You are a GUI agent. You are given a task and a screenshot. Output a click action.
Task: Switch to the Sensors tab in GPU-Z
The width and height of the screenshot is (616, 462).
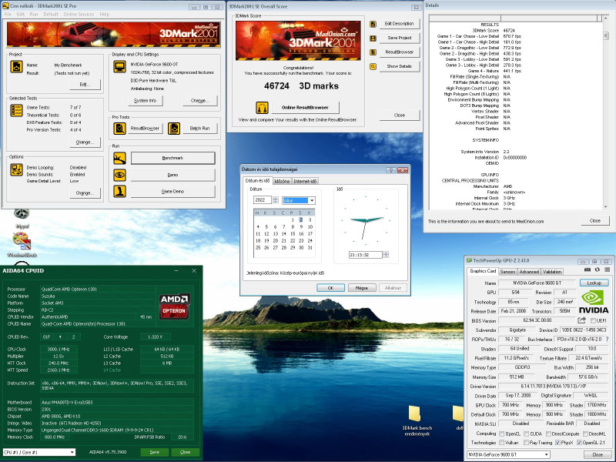click(x=507, y=272)
